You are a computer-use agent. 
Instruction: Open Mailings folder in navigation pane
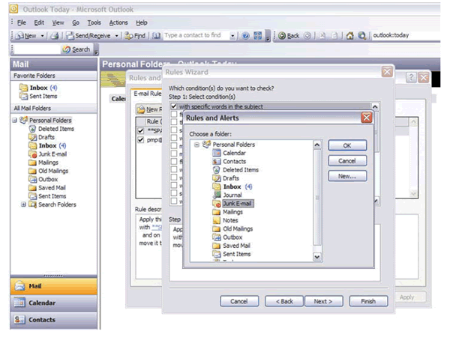tap(43, 163)
